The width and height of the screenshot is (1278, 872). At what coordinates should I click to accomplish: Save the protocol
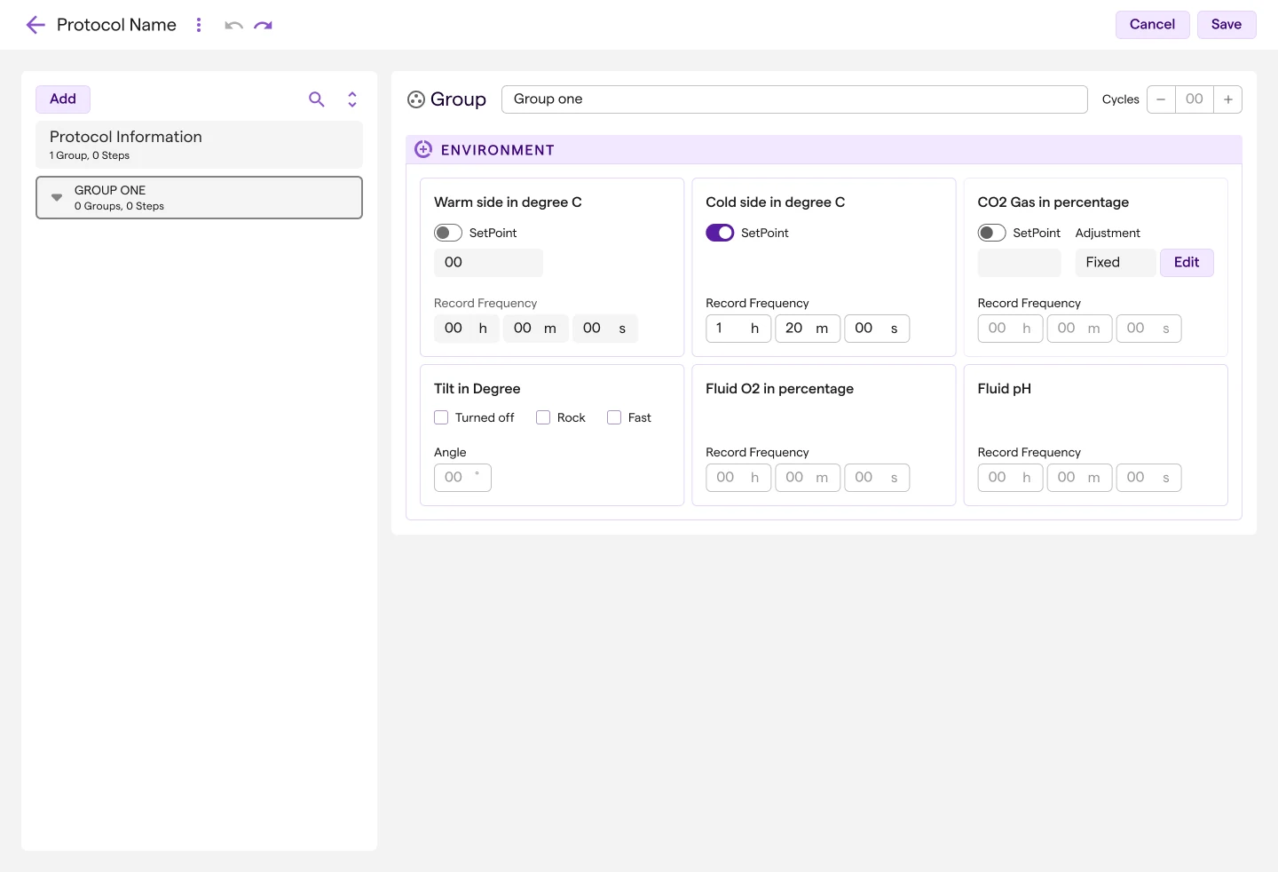point(1227,25)
